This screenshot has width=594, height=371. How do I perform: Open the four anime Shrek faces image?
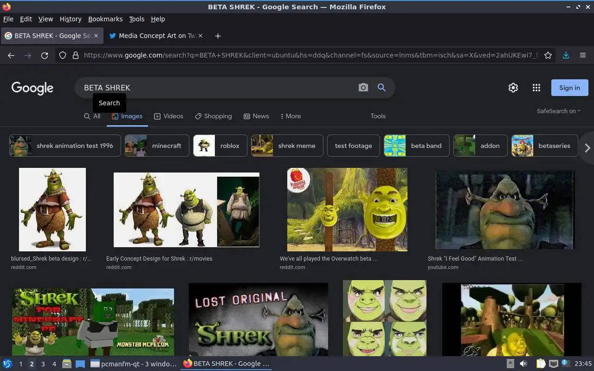[x=384, y=318]
